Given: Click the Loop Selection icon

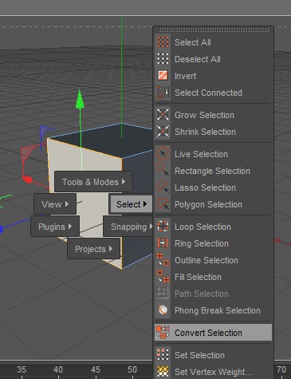Looking at the screenshot, I should [x=163, y=227].
